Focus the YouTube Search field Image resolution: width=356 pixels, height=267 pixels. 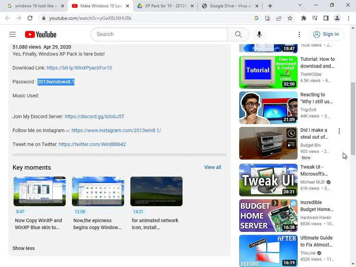159,34
